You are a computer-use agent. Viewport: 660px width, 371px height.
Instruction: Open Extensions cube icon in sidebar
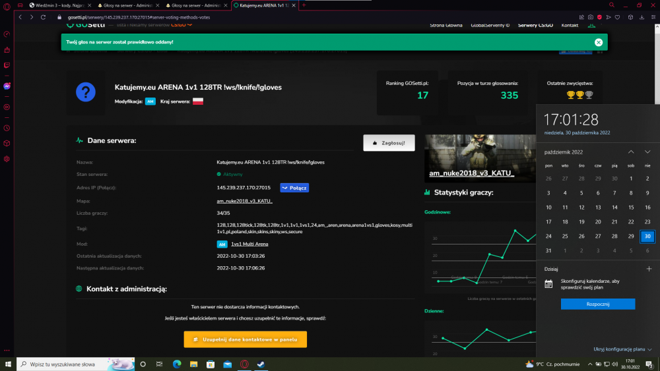click(7, 143)
